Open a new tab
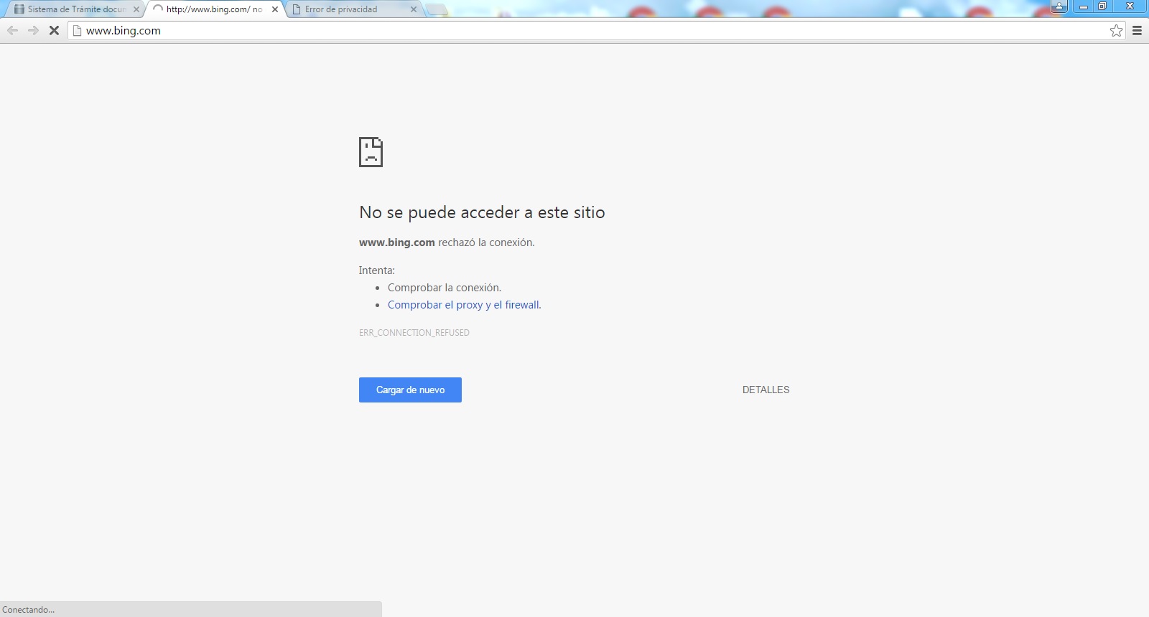This screenshot has width=1149, height=617. pyautogui.click(x=436, y=9)
